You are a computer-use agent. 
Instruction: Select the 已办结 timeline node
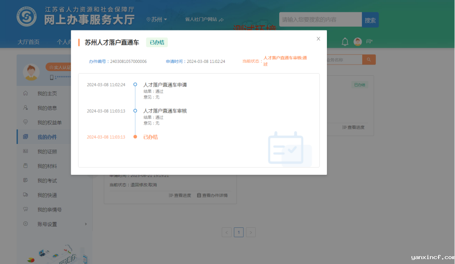click(x=135, y=137)
